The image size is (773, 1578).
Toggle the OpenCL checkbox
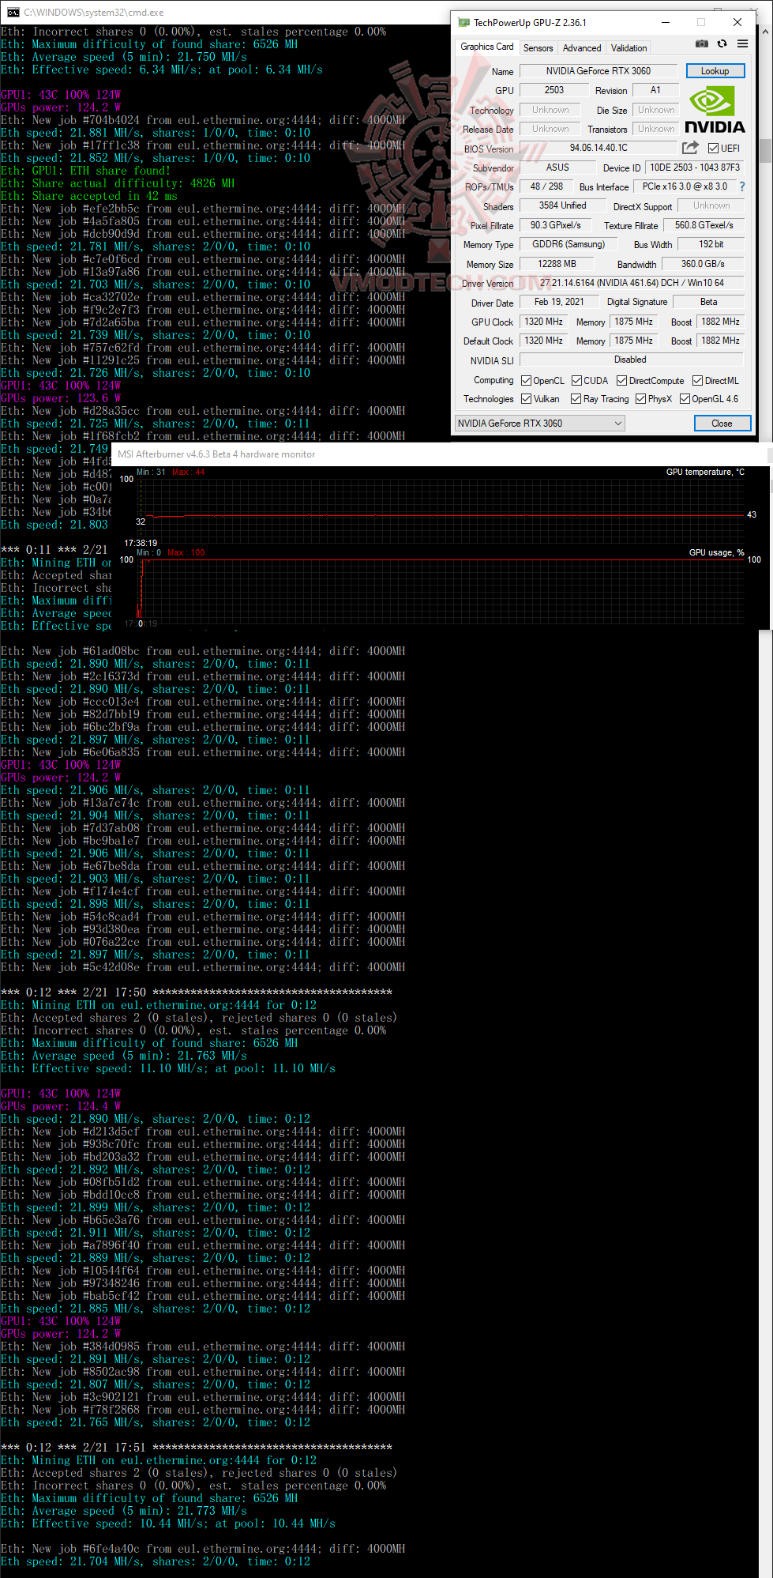pyautogui.click(x=526, y=381)
